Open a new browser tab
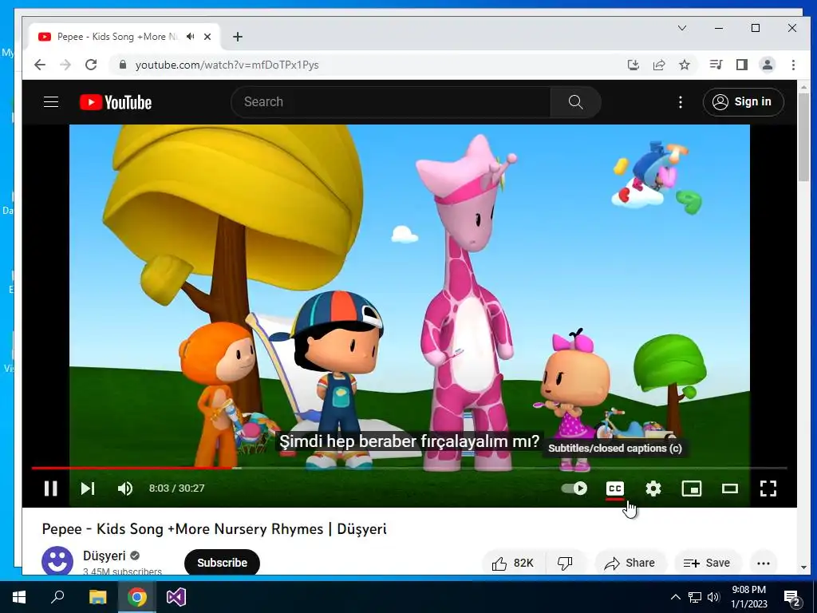 (238, 37)
